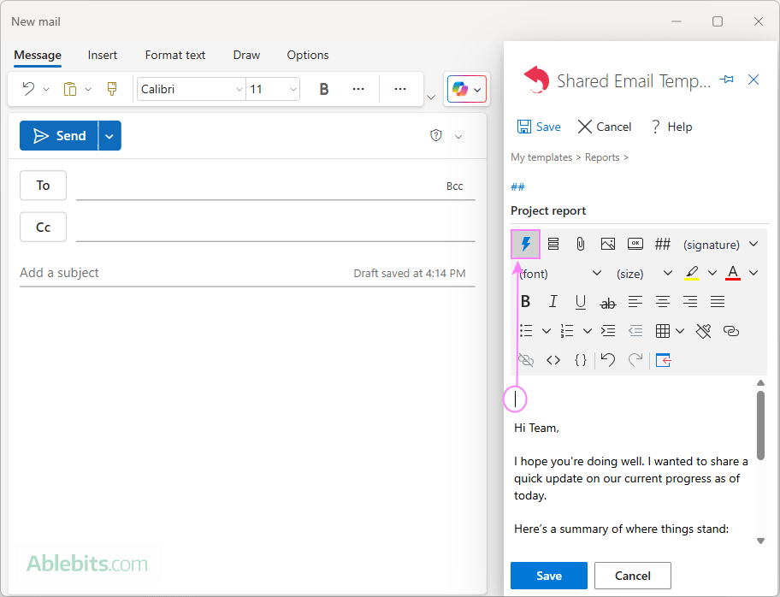Screen dimensions: 780x597
Task: Click Bold in the Outlook ribbon
Action: (x=324, y=89)
